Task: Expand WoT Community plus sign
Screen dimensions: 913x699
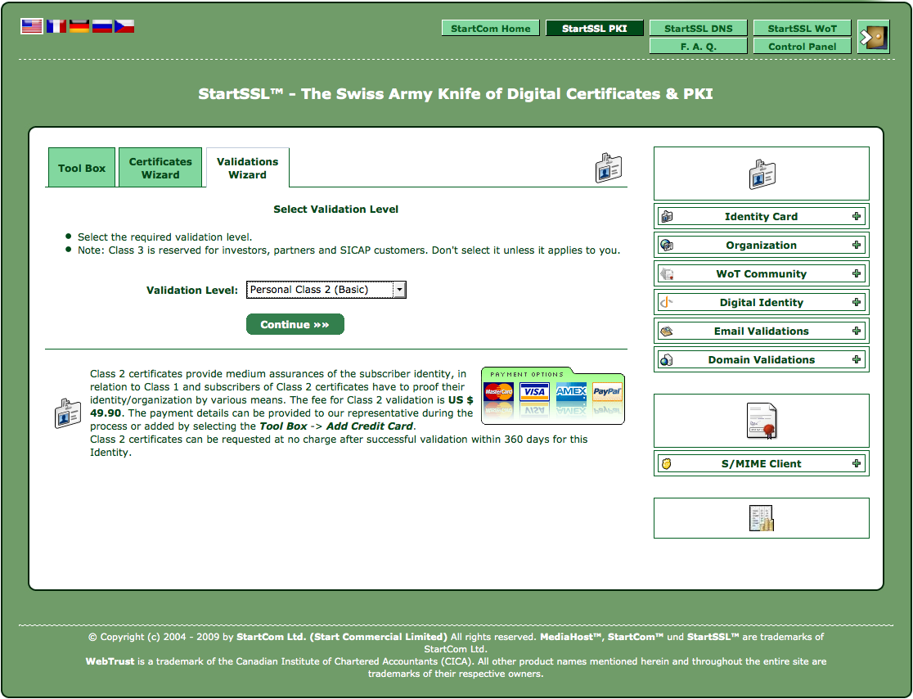Action: pos(856,273)
